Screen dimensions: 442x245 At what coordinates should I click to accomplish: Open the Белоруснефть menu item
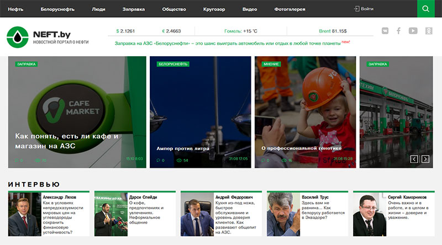coord(57,9)
